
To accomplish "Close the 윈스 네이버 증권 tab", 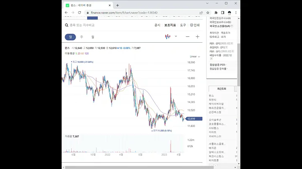I will coord(109,5).
